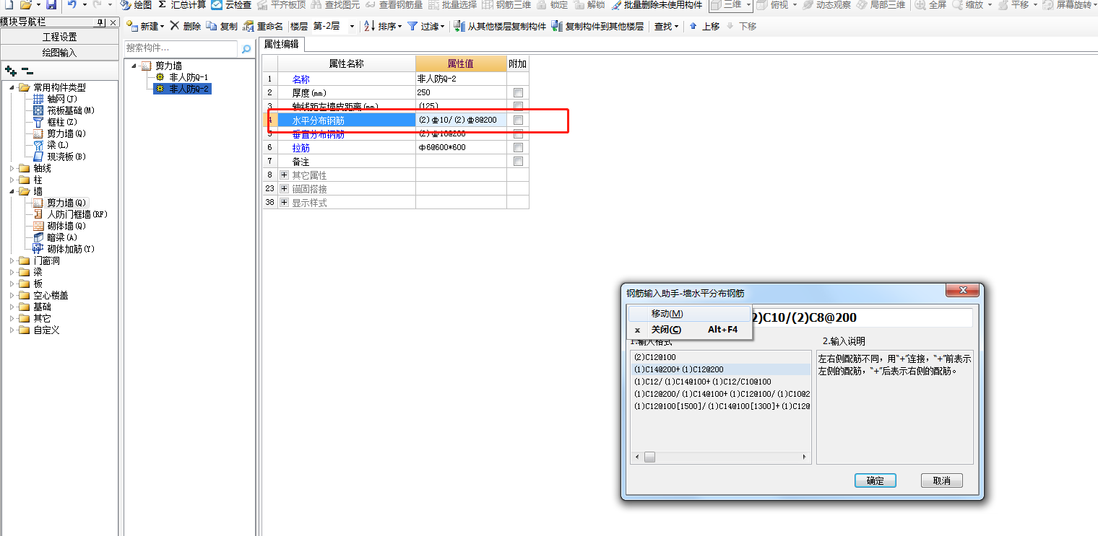Click the collapse-all minus icon in navigation
Screen dimensions: 1098x536
click(27, 71)
